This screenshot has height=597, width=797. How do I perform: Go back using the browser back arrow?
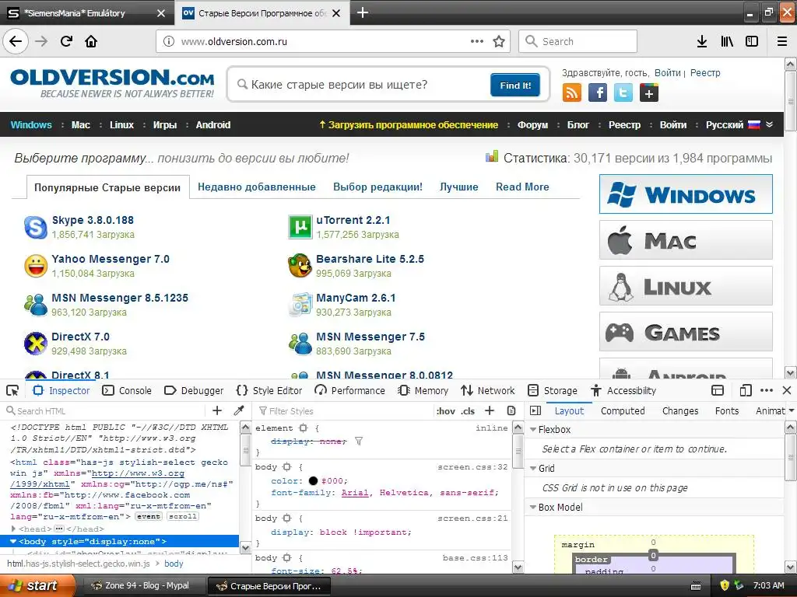(x=16, y=41)
